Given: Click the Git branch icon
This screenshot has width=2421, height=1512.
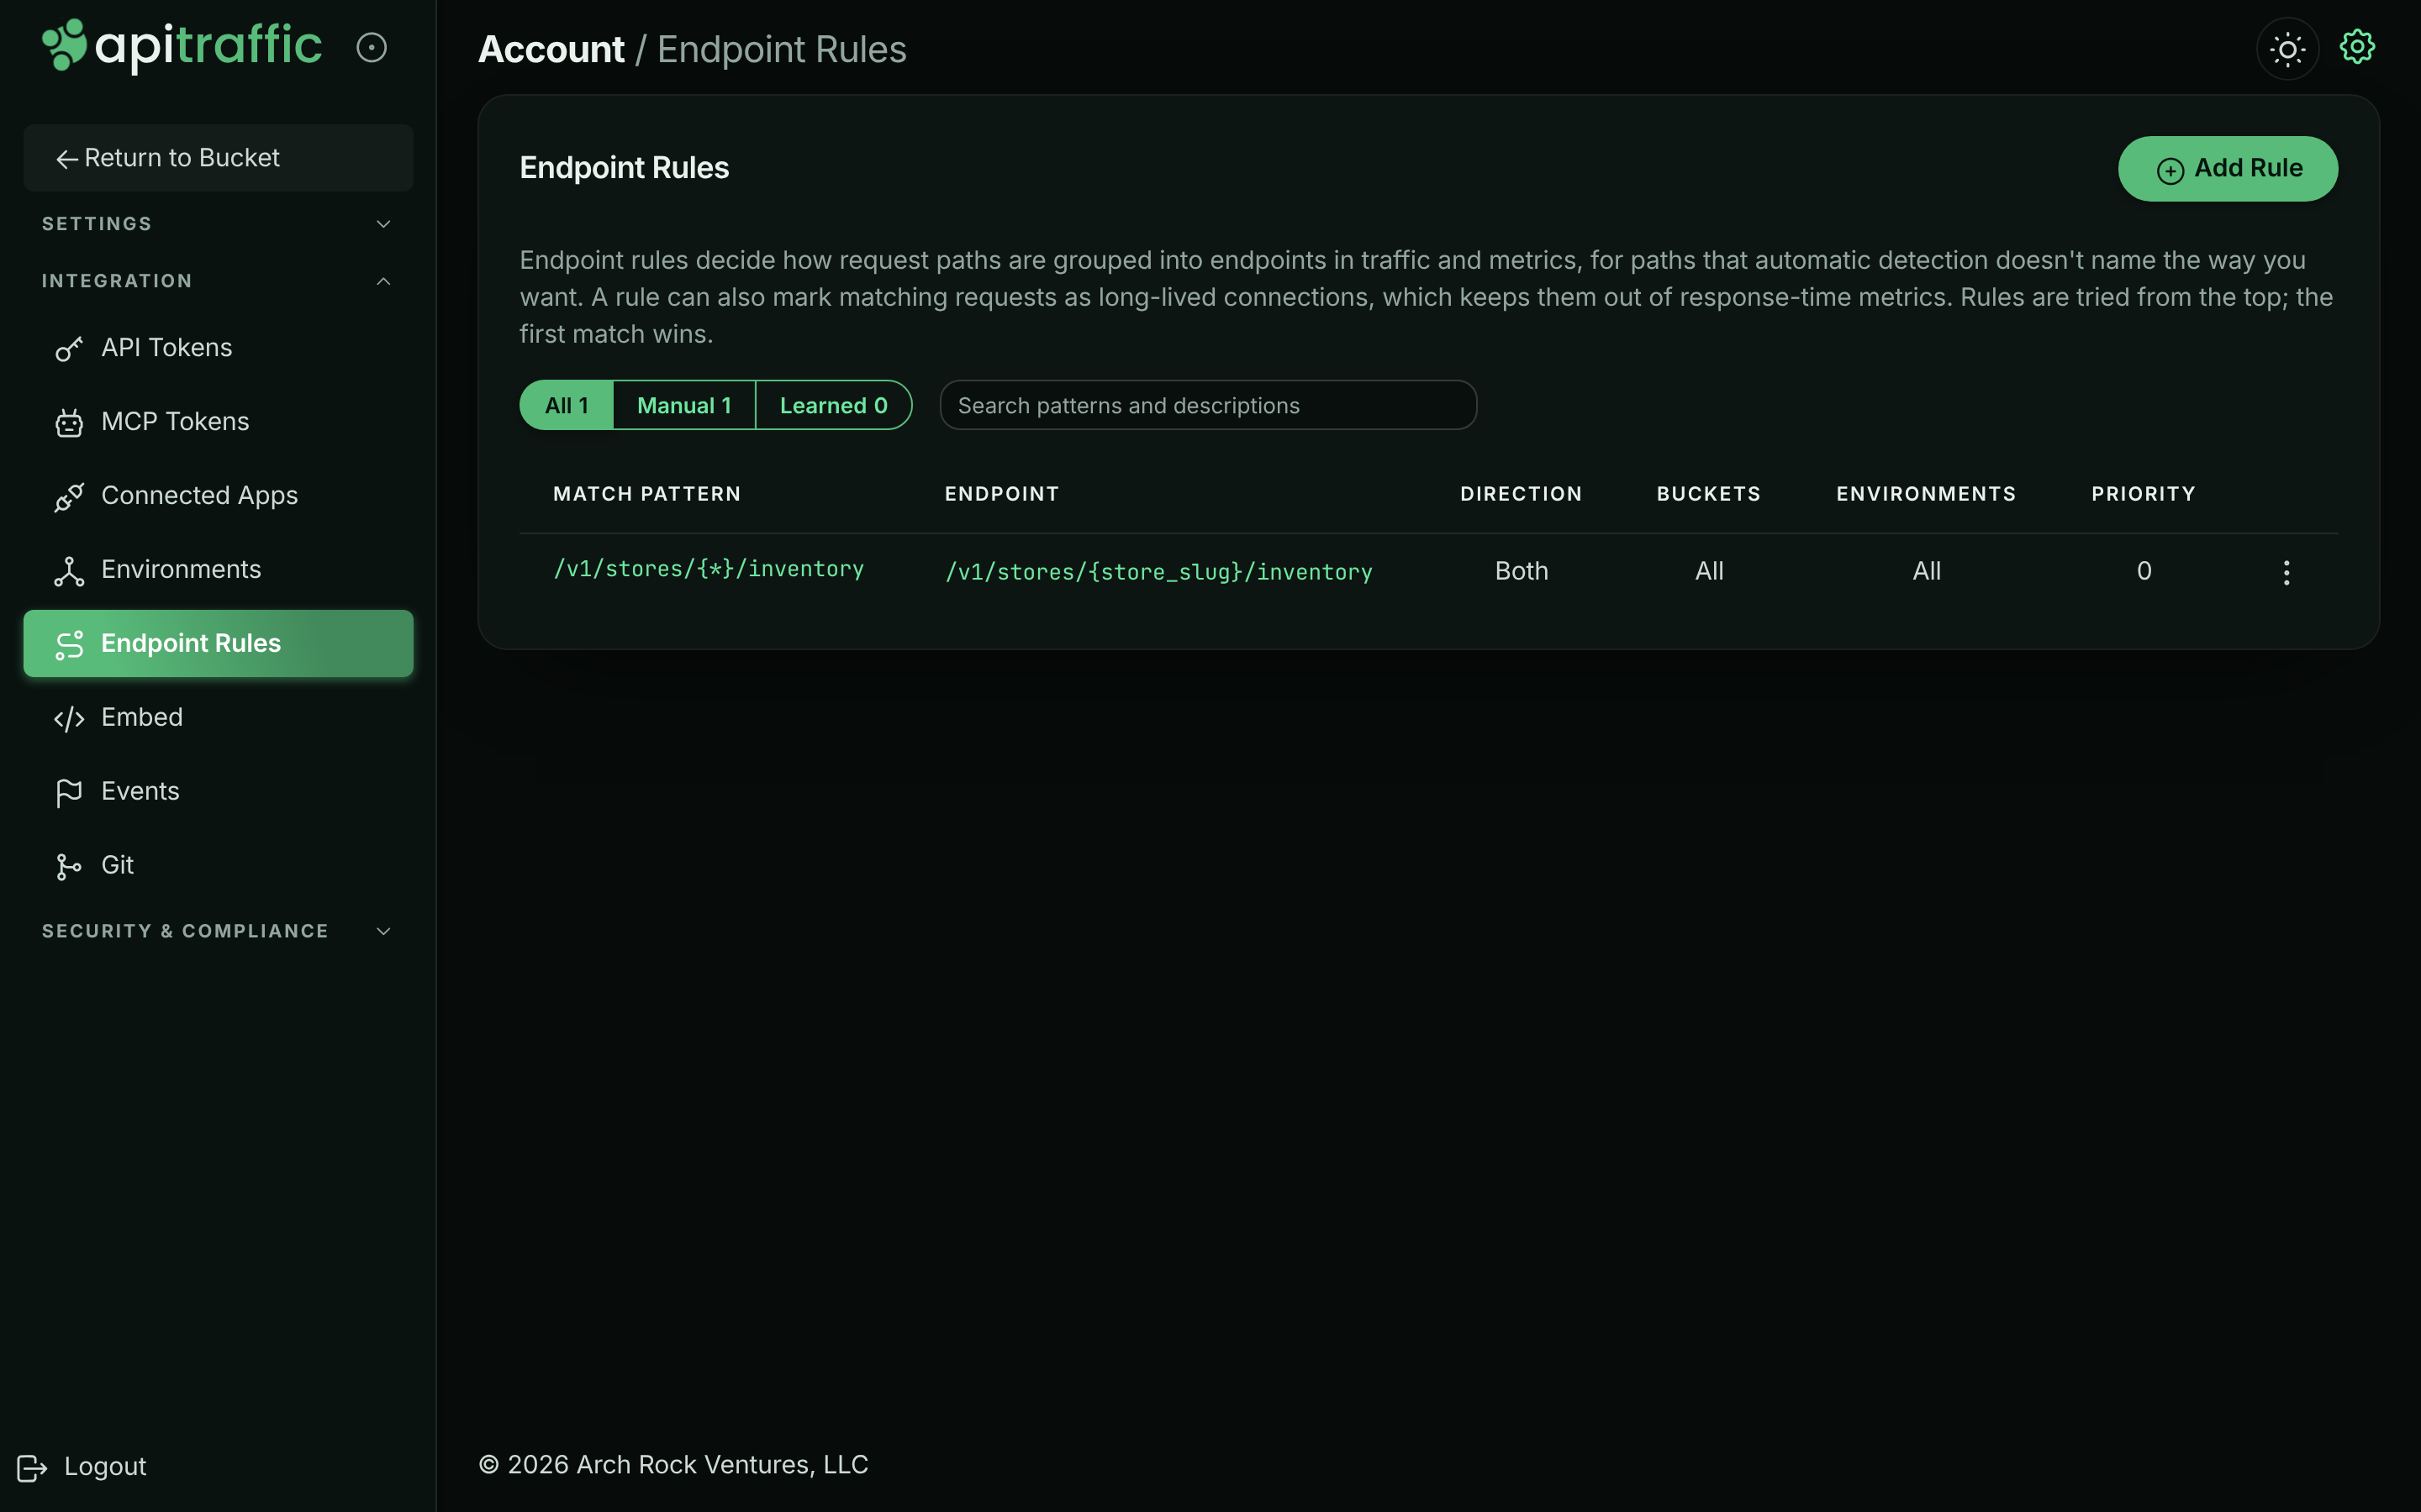Looking at the screenshot, I should (69, 867).
